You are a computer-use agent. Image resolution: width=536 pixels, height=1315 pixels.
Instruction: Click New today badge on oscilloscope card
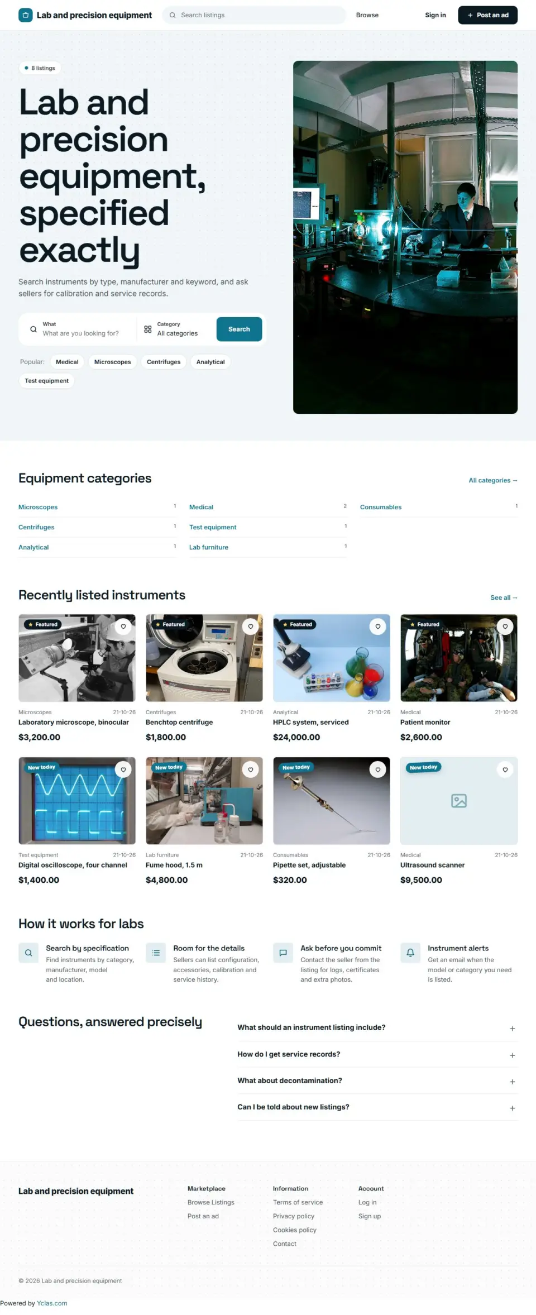click(42, 767)
